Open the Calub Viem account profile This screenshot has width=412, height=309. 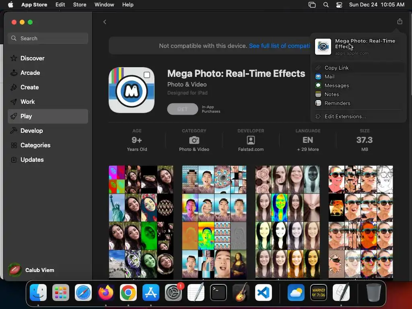(31, 270)
